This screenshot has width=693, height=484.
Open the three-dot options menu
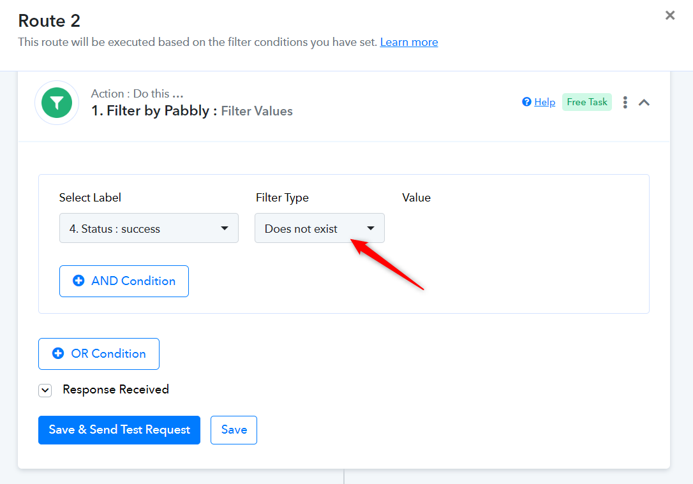click(625, 102)
